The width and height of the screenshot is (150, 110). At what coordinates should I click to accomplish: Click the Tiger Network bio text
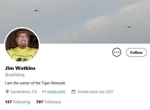(53, 83)
